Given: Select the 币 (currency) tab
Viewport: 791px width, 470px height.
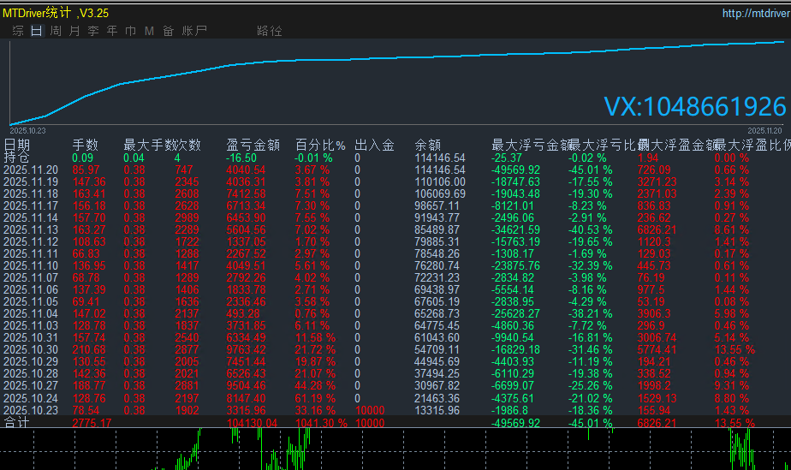Looking at the screenshot, I should point(131,31).
